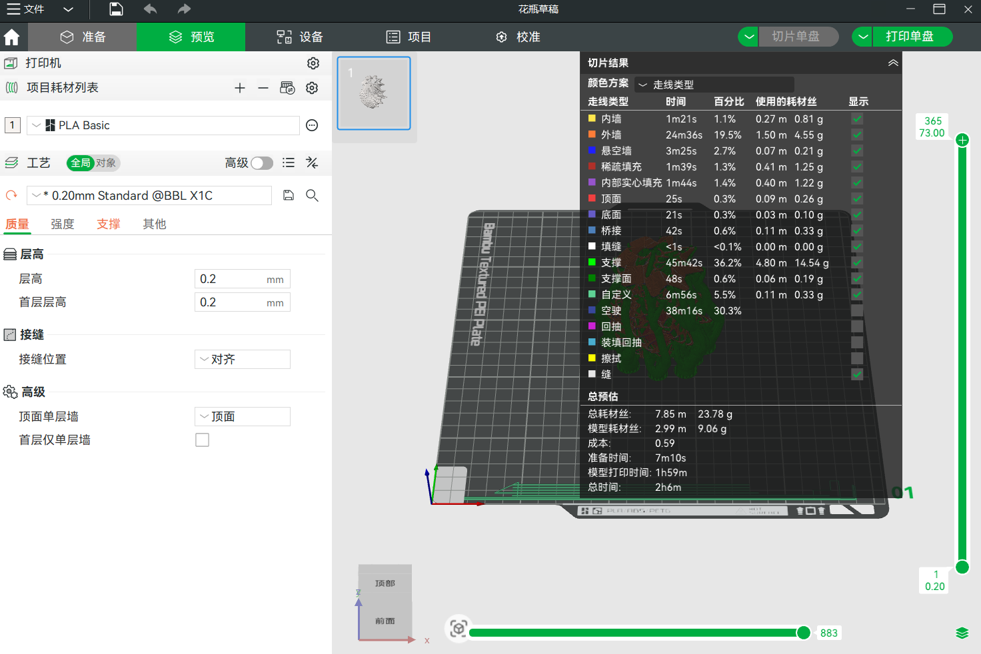Image resolution: width=981 pixels, height=654 pixels.
Task: Switch to the 准备 tab
Action: pos(83,37)
